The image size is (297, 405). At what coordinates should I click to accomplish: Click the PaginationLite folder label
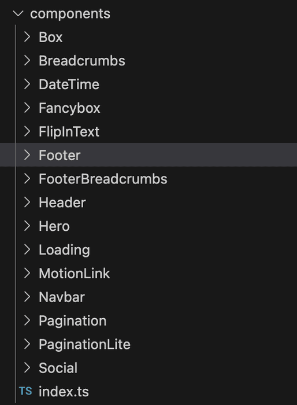point(84,345)
